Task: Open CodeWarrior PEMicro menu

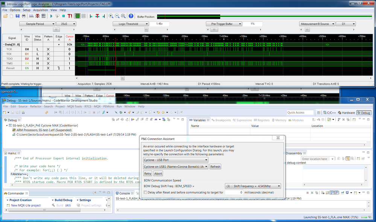Action: tap(108, 106)
